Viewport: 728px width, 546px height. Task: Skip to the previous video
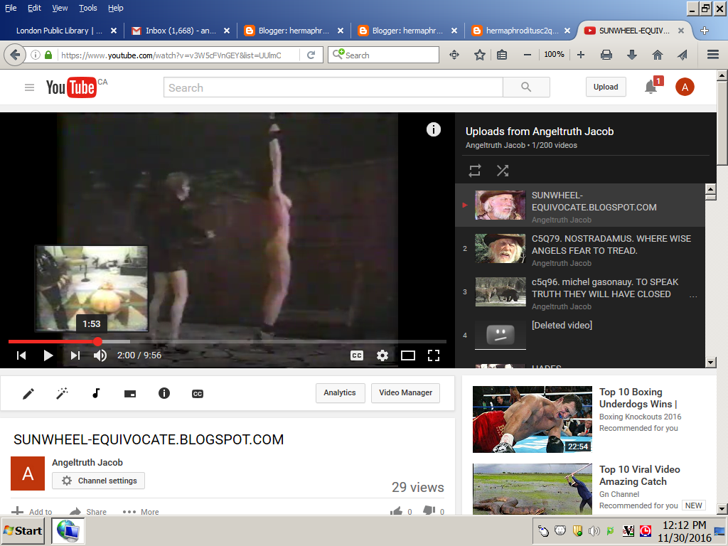21,355
